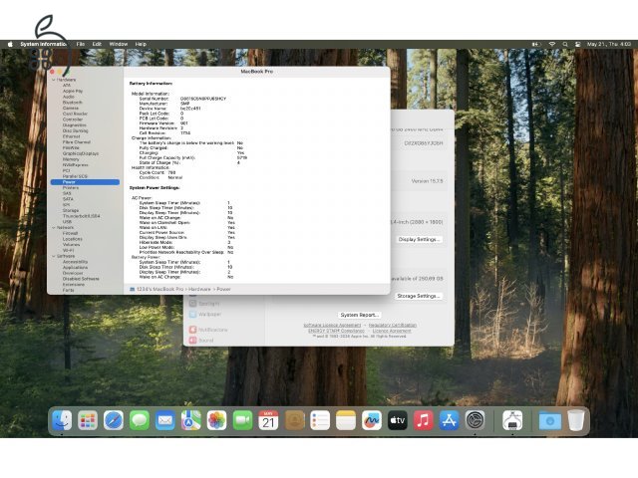This screenshot has width=638, height=478.
Task: Open the File menu
Action: click(81, 44)
